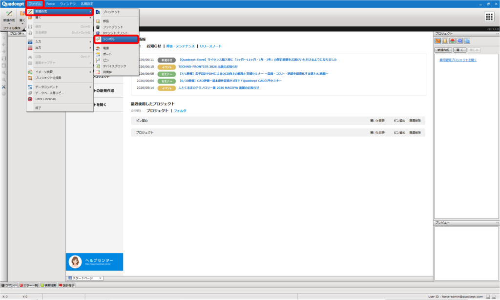The image size is (500, 300).
Task: Click the フットプリント icon in the submenu
Action: (98, 27)
